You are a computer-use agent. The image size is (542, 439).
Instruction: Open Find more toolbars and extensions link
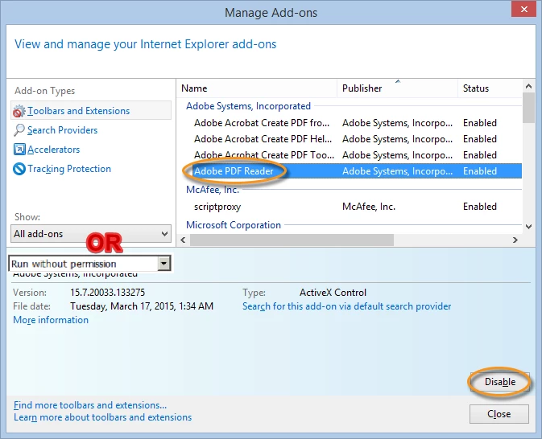[90, 405]
